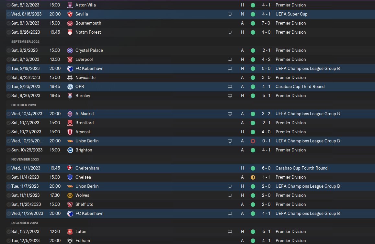Image resolution: width=375 pixels, height=244 pixels.
Task: Click the FC København badge on 9/19/2023
Action: click(70, 69)
